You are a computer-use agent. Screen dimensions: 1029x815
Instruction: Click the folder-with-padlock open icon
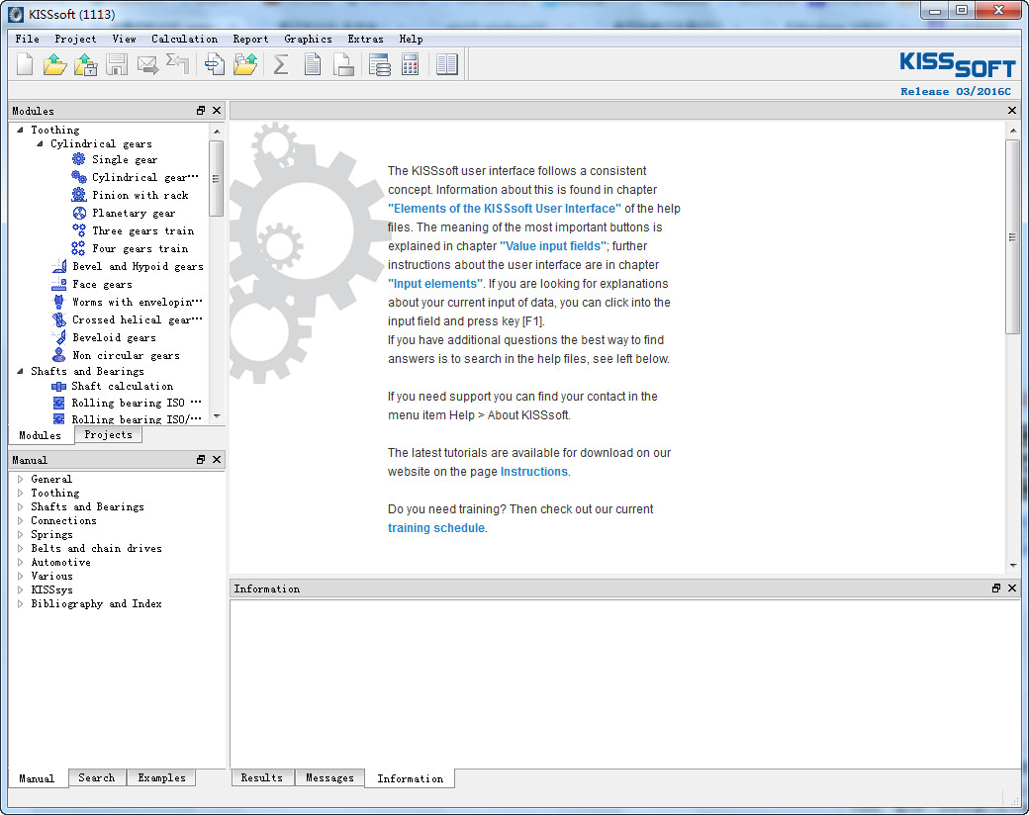[86, 64]
